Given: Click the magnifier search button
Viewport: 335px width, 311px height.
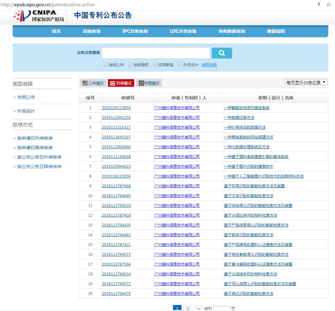Looking at the screenshot, I should (x=222, y=53).
